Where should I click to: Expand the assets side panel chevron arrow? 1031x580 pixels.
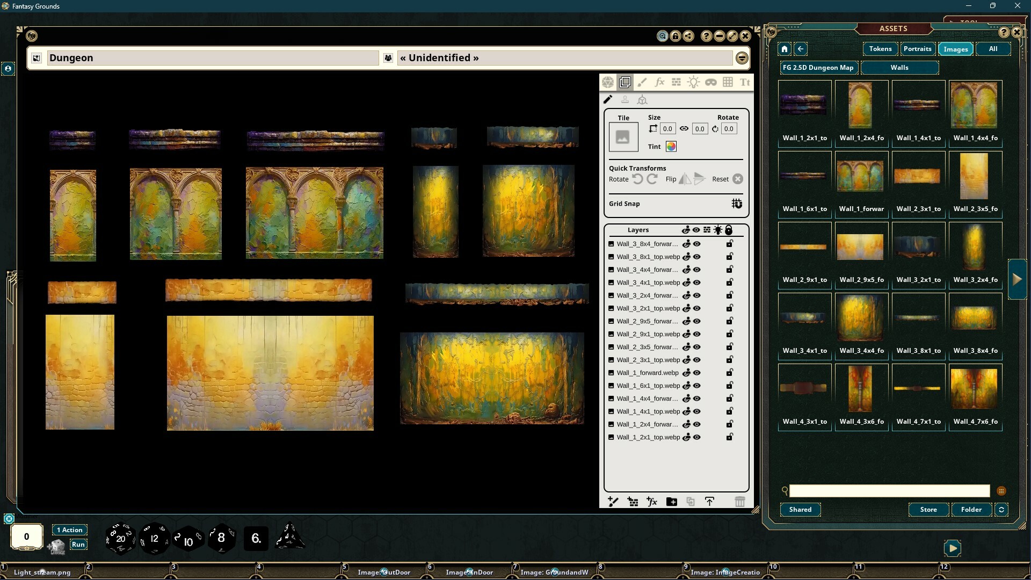pos(1017,279)
